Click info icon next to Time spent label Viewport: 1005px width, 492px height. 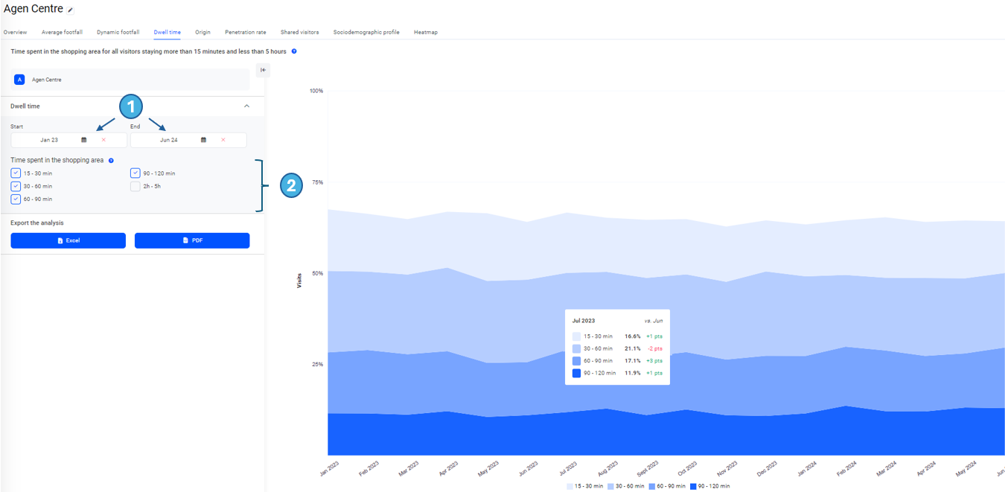(111, 161)
